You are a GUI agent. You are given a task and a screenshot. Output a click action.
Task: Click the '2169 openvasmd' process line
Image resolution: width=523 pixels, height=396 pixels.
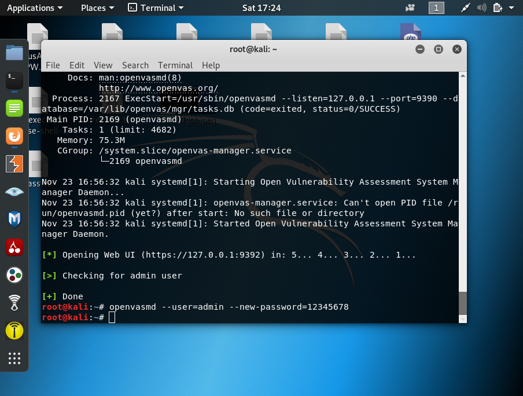(146, 161)
